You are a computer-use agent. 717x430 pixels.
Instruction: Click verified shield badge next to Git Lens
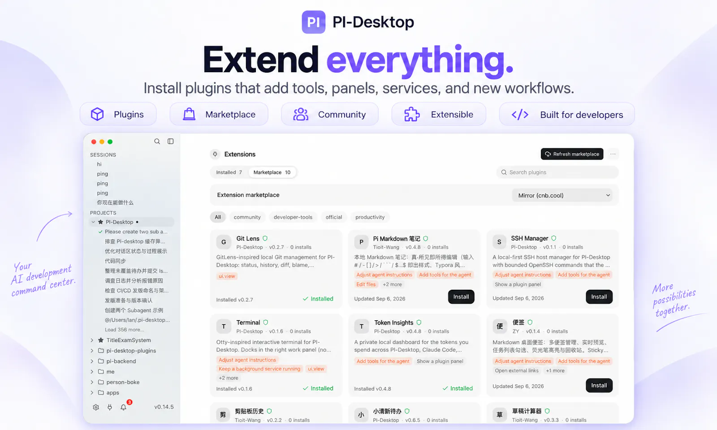(x=265, y=239)
